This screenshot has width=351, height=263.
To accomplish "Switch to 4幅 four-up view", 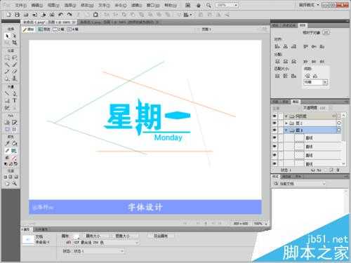I will (73, 29).
